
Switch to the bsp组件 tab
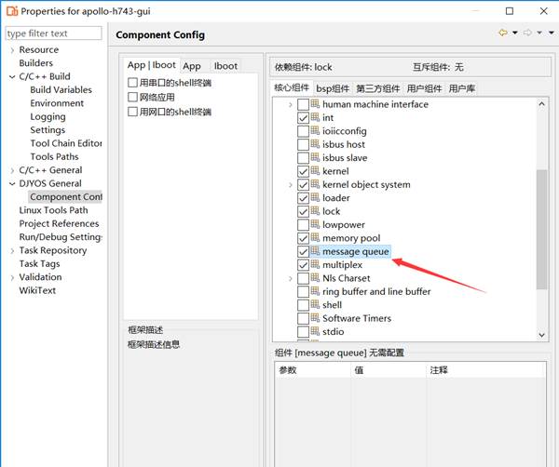click(x=333, y=88)
